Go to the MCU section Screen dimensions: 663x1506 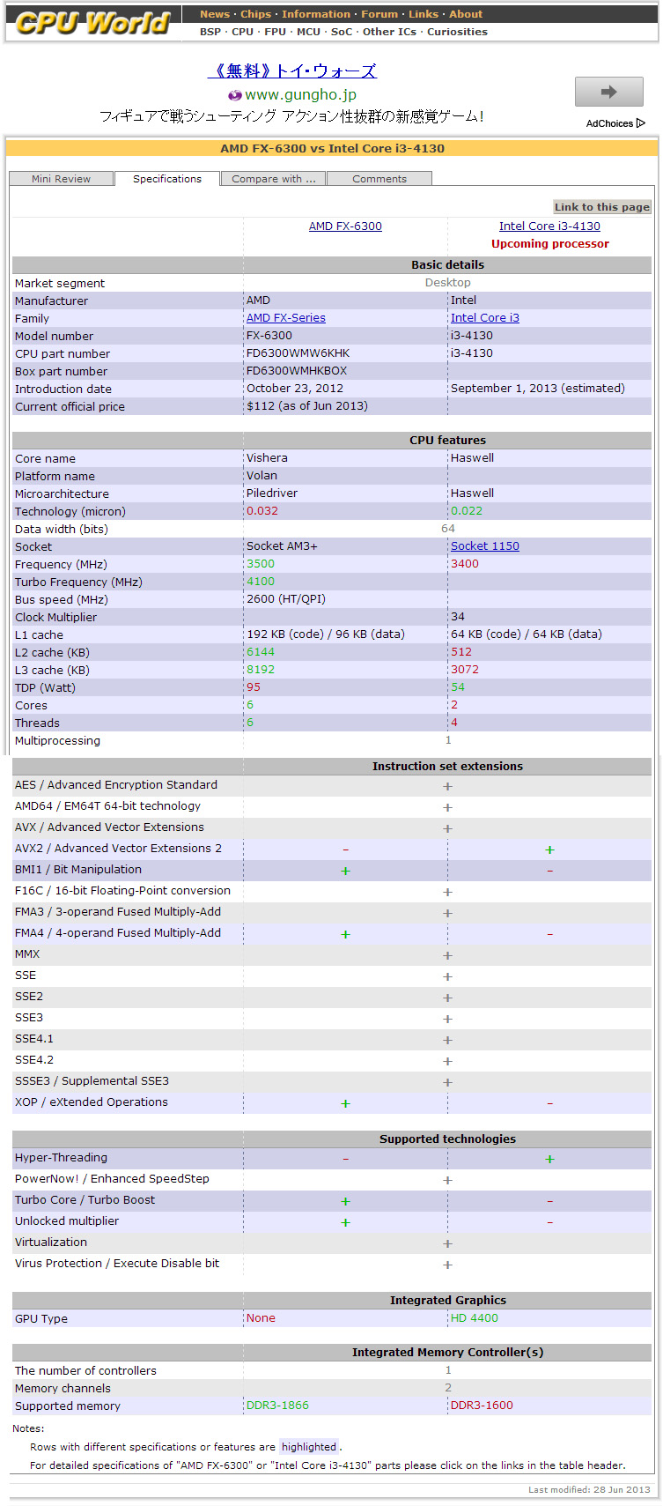(308, 32)
